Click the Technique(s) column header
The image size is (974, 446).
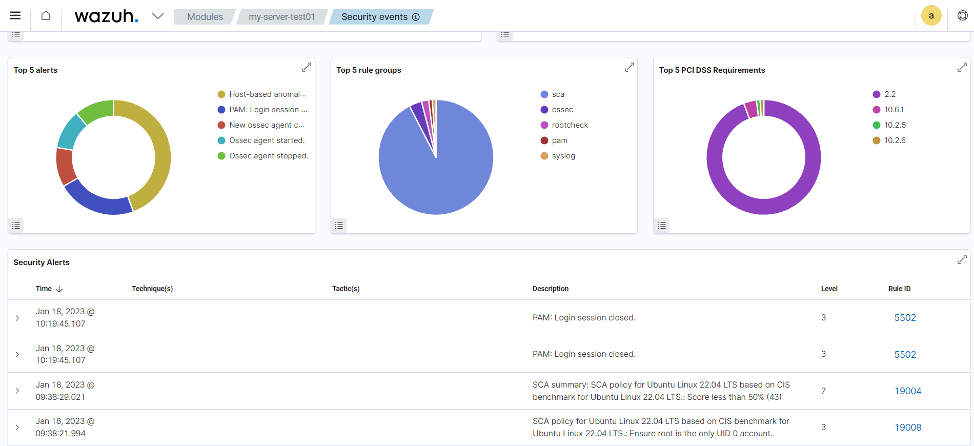(x=152, y=289)
